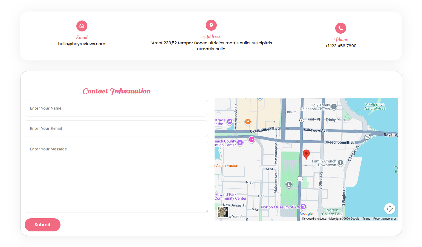Open the map Terms link

[x=366, y=219]
